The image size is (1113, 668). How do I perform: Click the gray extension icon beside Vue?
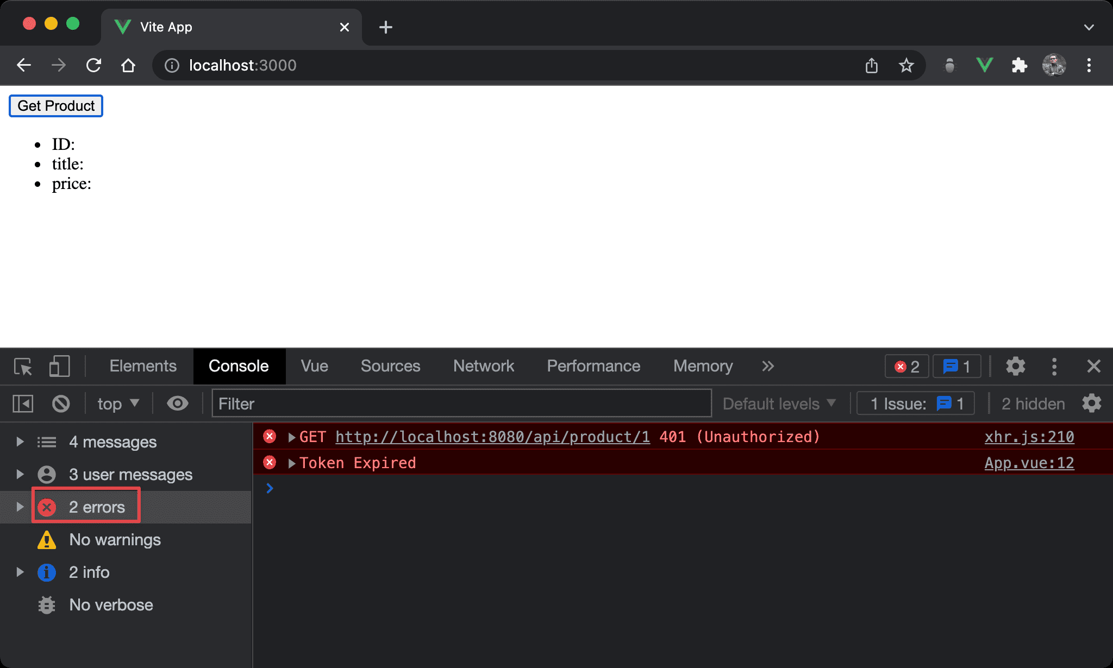pos(950,66)
